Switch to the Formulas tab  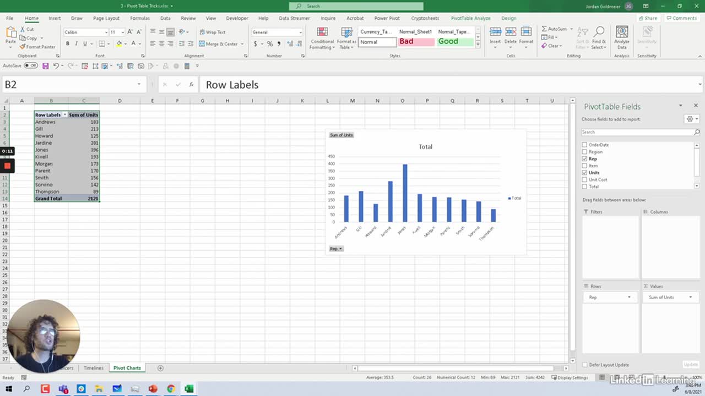tap(140, 18)
